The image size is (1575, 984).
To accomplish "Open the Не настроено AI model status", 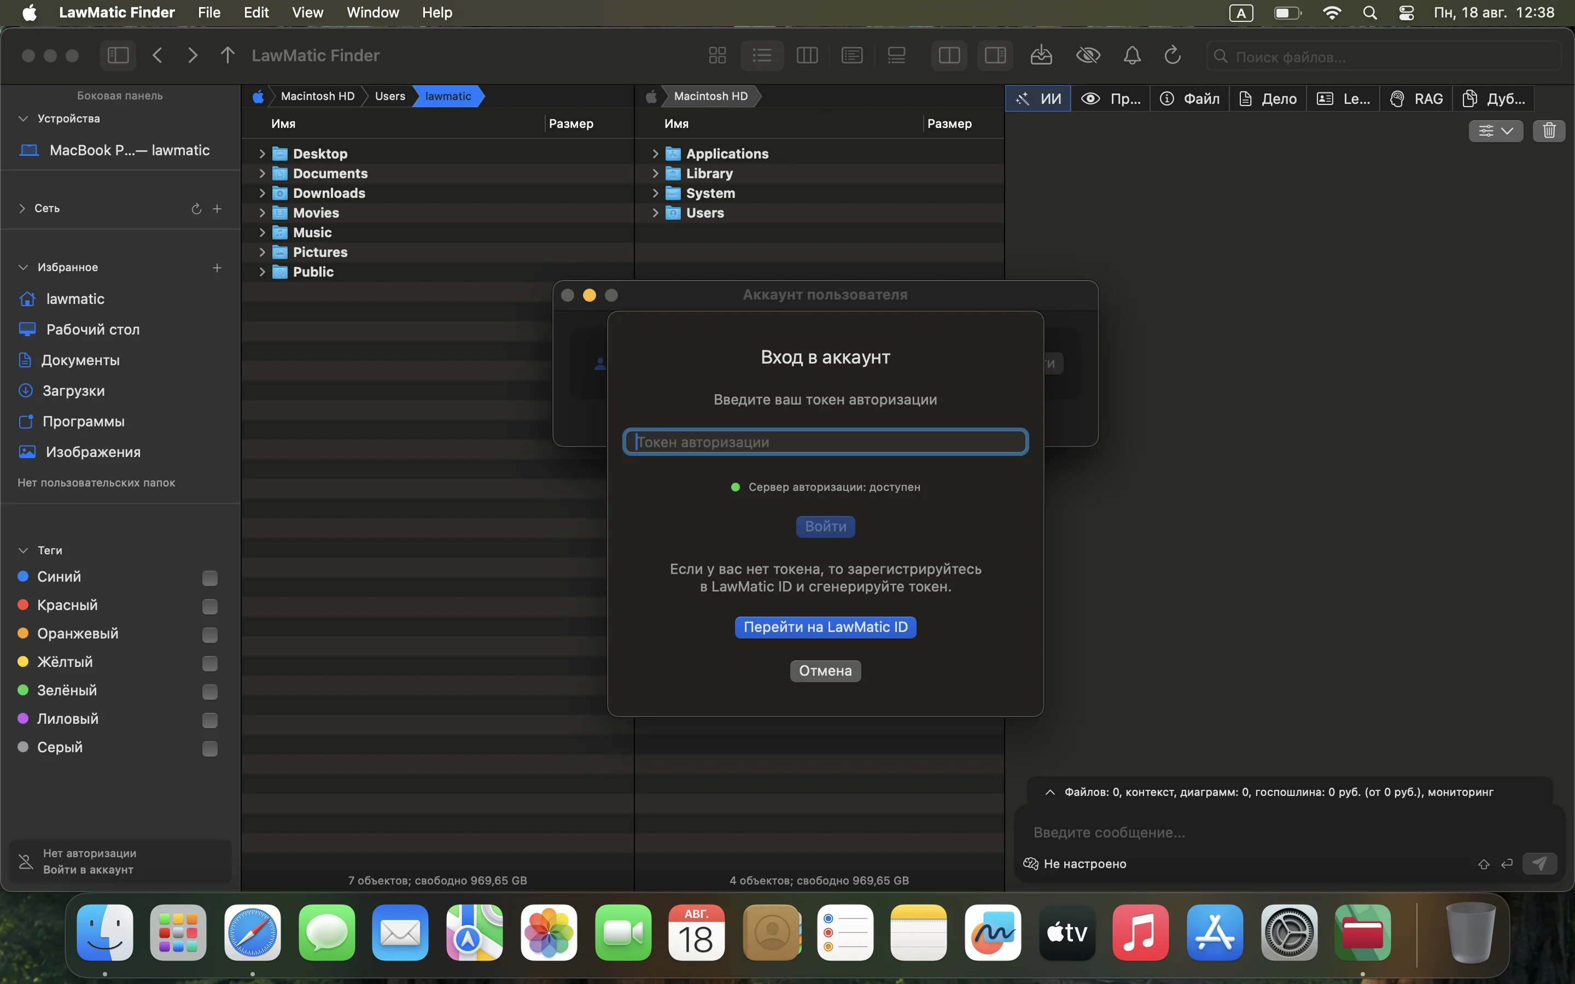I will 1075,864.
